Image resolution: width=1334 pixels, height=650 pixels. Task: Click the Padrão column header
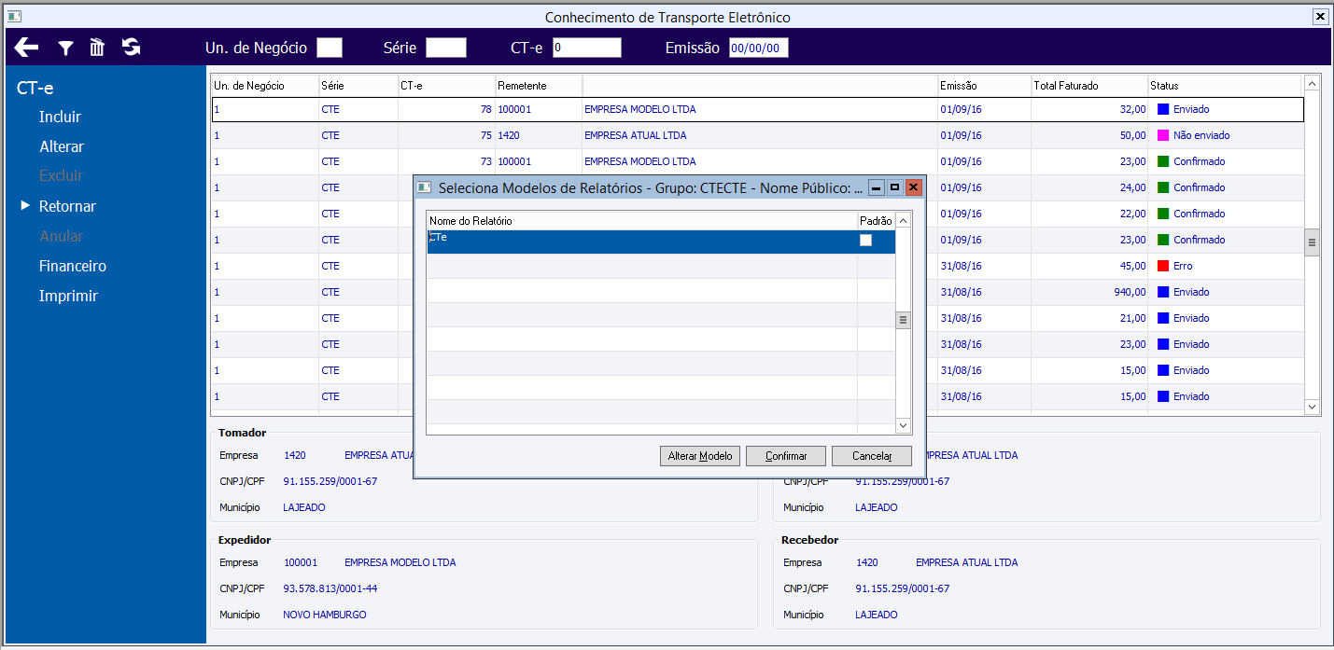point(876,221)
